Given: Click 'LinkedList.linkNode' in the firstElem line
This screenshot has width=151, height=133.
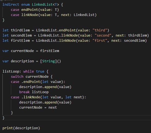Looking at the screenshot, I should pos(56,41).
